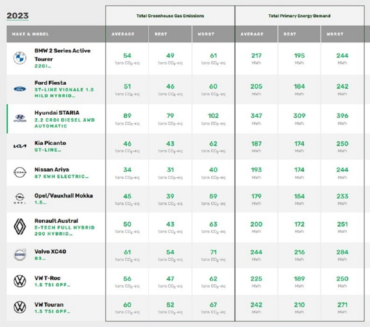Click the Volvo logo
The height and width of the screenshot is (327, 370).
tap(20, 254)
